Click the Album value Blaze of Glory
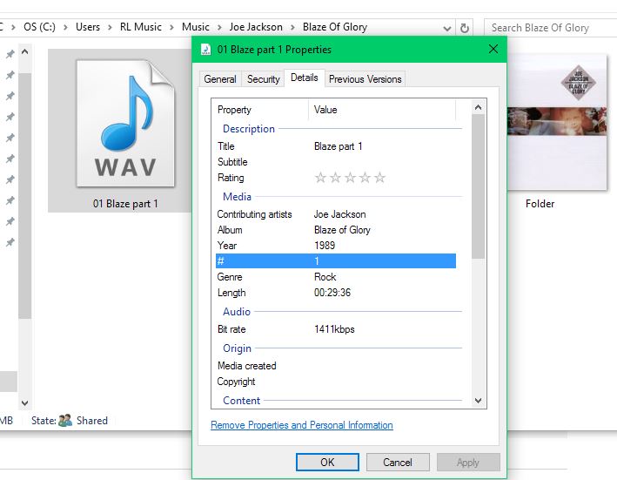 click(x=342, y=230)
